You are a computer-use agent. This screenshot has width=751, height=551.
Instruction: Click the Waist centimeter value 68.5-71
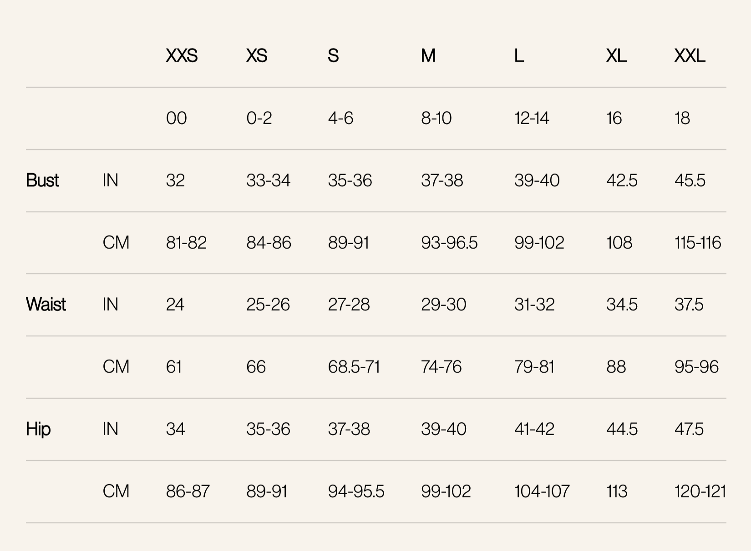pos(354,367)
